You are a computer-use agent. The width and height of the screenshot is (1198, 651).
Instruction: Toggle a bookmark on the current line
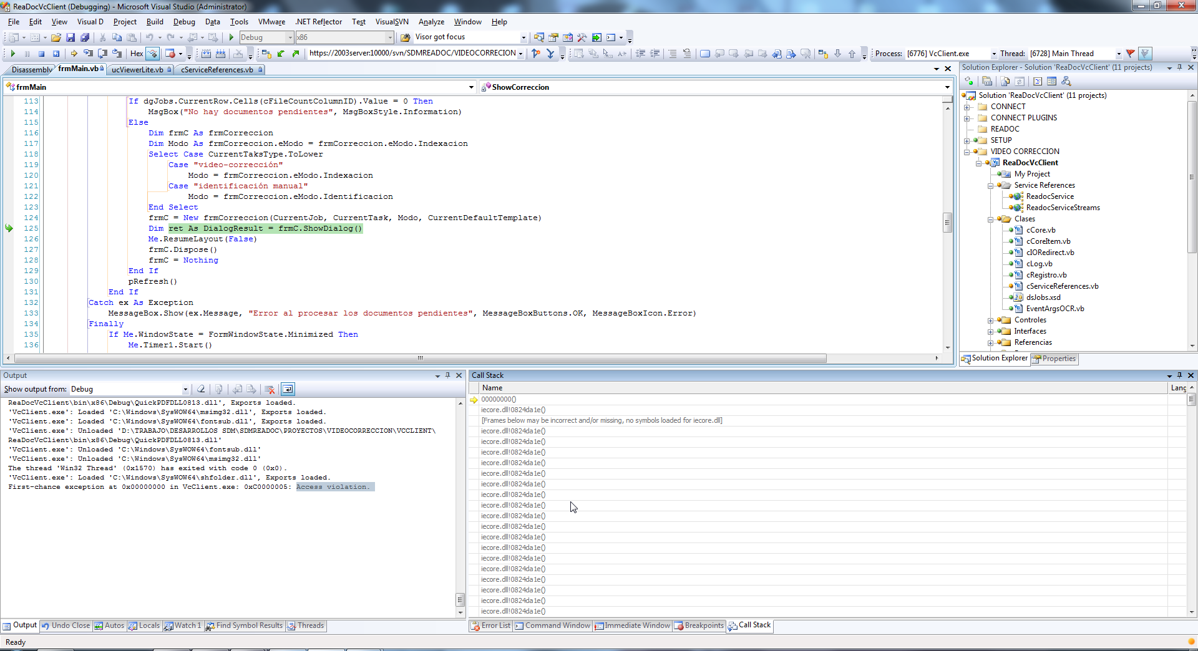tap(705, 54)
